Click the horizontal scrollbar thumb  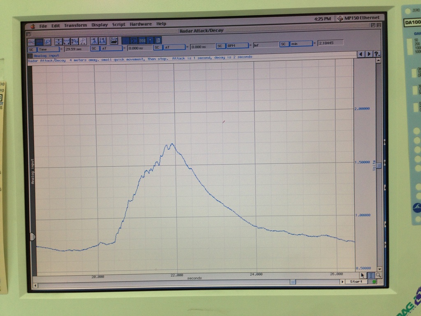[x=292, y=282]
